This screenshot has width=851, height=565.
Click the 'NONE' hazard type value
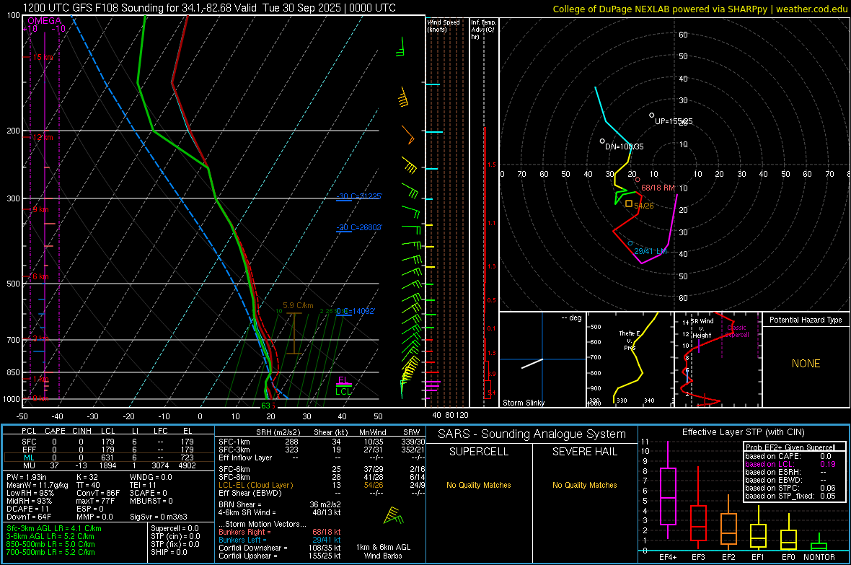(806, 364)
